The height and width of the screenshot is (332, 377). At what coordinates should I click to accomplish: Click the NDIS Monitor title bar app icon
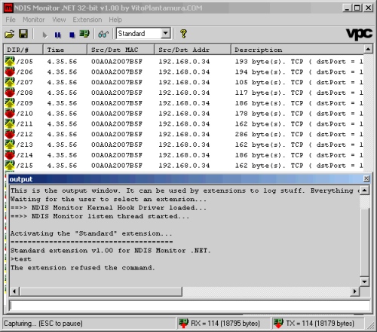[x=8, y=8]
